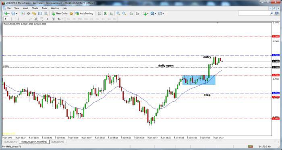Open the Help menu
The width and height of the screenshot is (282, 150).
coord(65,8)
